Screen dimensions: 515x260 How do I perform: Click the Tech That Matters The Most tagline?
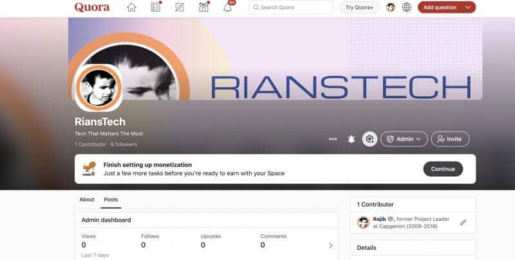pyautogui.click(x=109, y=134)
